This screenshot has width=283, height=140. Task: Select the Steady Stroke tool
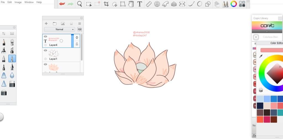point(191,4)
